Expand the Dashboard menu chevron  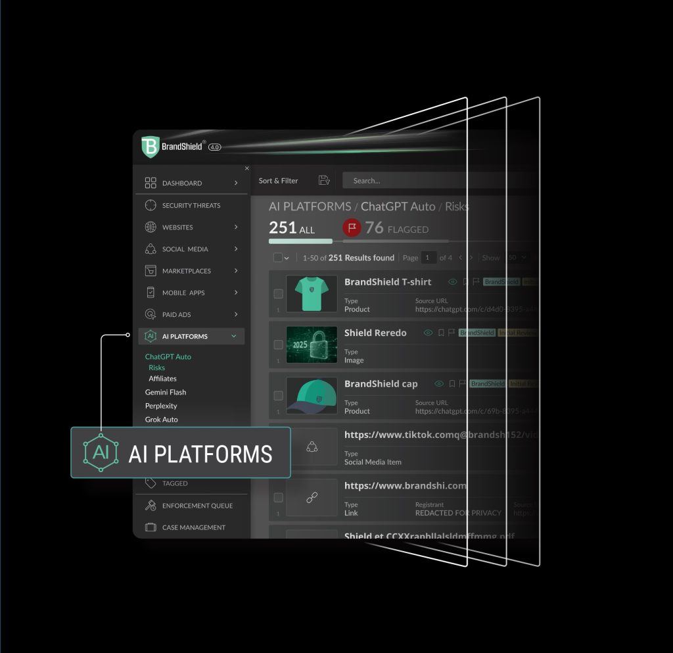[236, 183]
